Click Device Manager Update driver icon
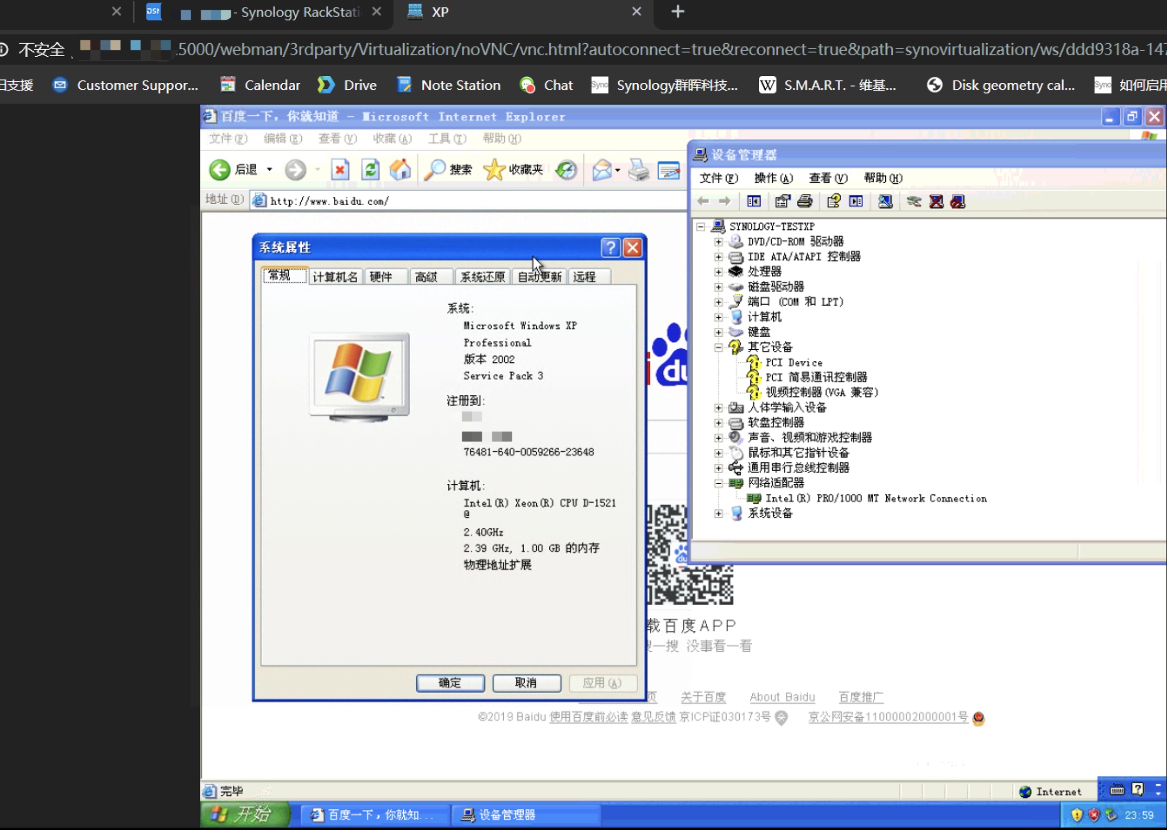The width and height of the screenshot is (1167, 830). coord(914,201)
